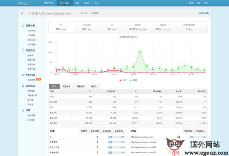Select the 默认 tab above the table
Screen dimensions: 229x156
pyautogui.click(x=54, y=86)
